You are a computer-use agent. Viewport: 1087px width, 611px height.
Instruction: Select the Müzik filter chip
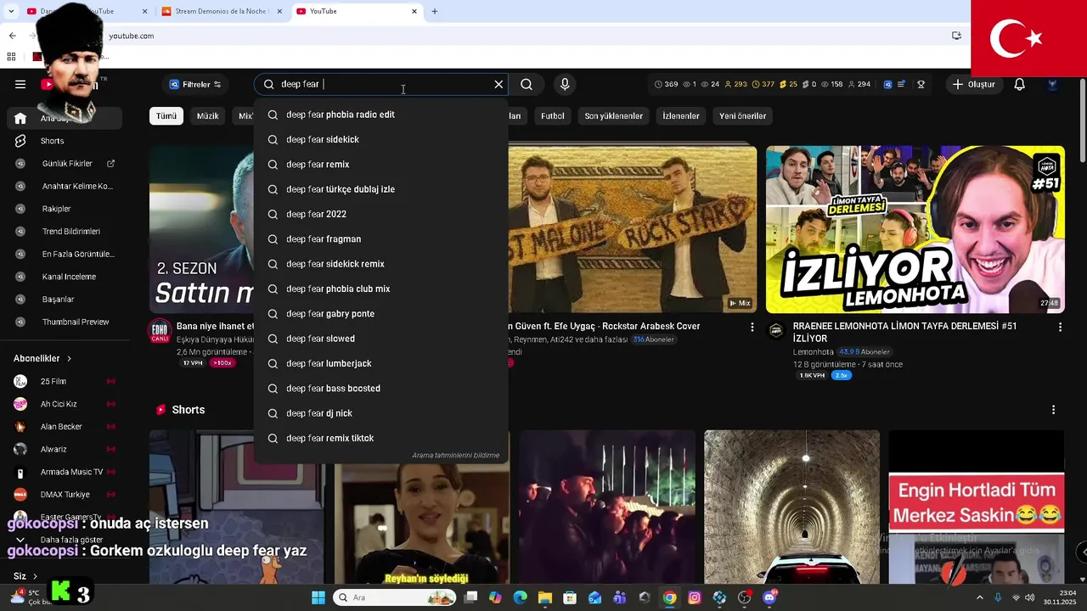click(207, 115)
